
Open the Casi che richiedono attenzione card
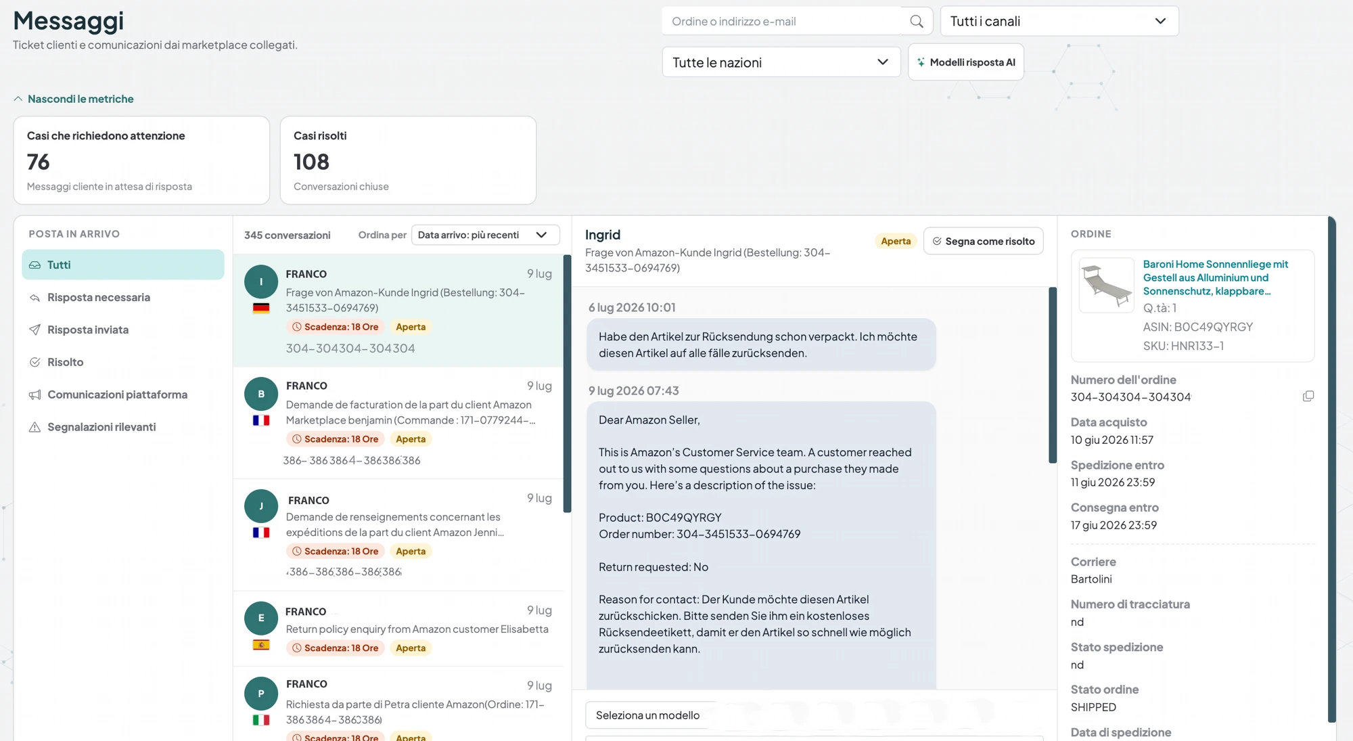pyautogui.click(x=141, y=160)
